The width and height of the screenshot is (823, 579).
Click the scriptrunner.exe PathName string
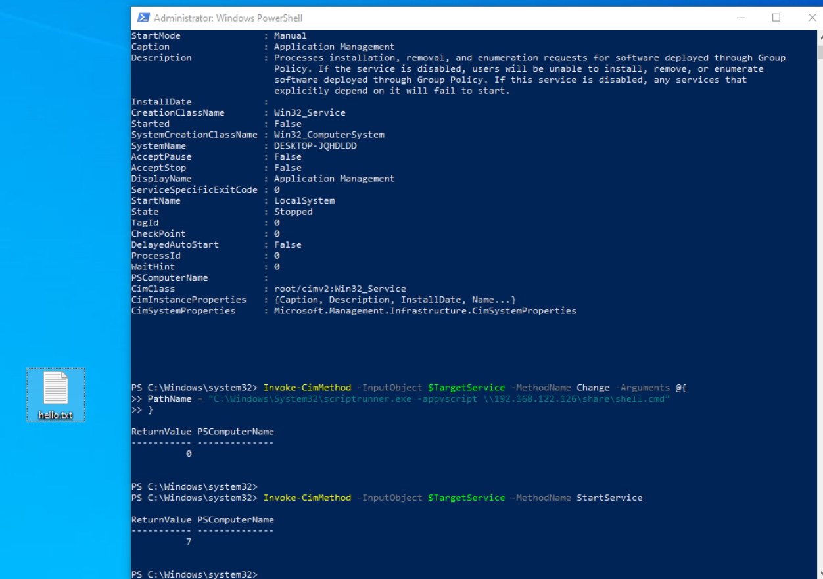pos(438,399)
